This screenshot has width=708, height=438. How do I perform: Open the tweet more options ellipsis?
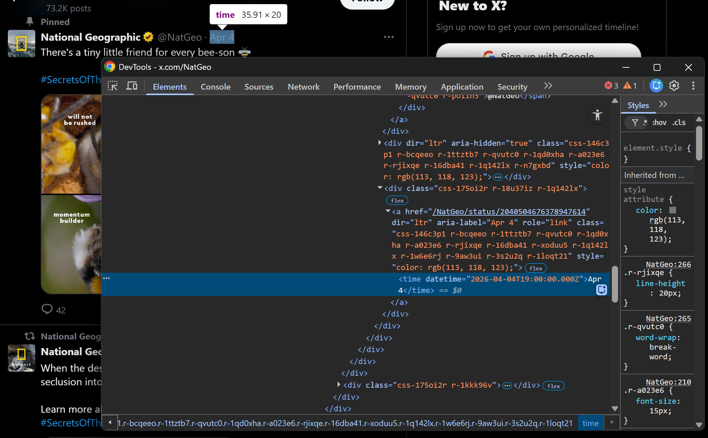(x=389, y=37)
